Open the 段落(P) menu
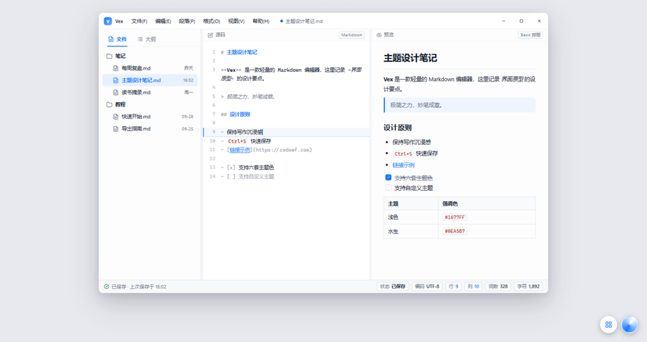Image resolution: width=647 pixels, height=342 pixels. (x=187, y=21)
